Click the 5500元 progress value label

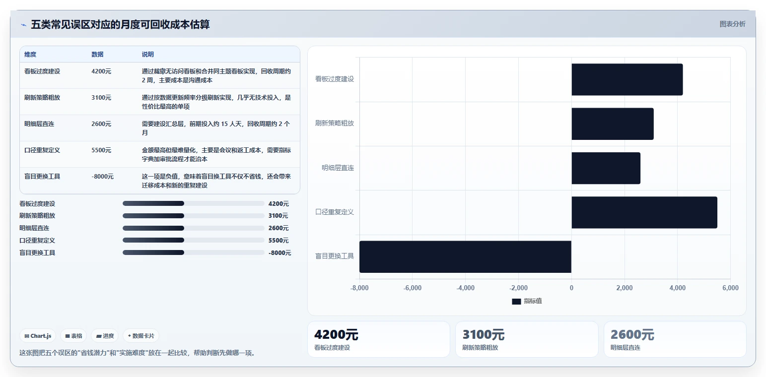[x=279, y=241]
